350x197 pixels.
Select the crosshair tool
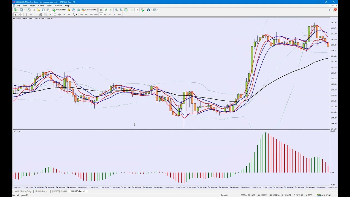click(x=20, y=15)
